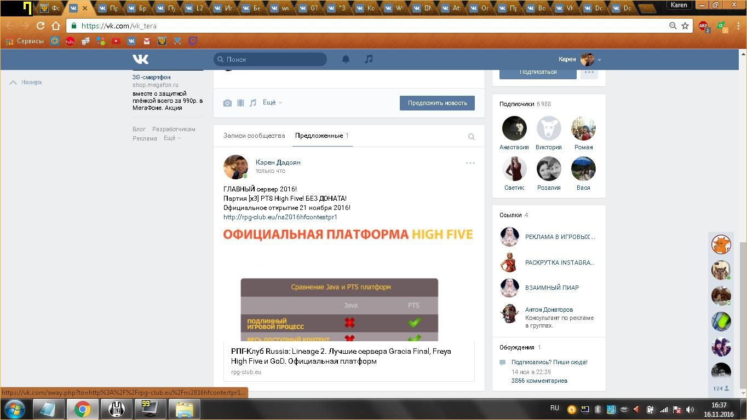This screenshot has height=420, width=747.
Task: Open subscriber Виктория avatar
Action: tap(549, 129)
